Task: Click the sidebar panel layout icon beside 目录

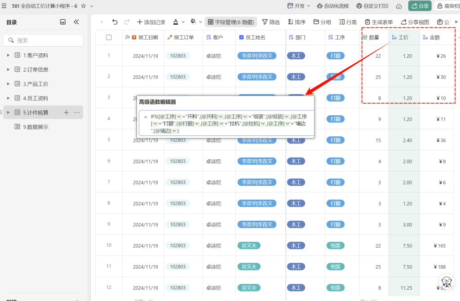Action: pyautogui.click(x=63, y=22)
